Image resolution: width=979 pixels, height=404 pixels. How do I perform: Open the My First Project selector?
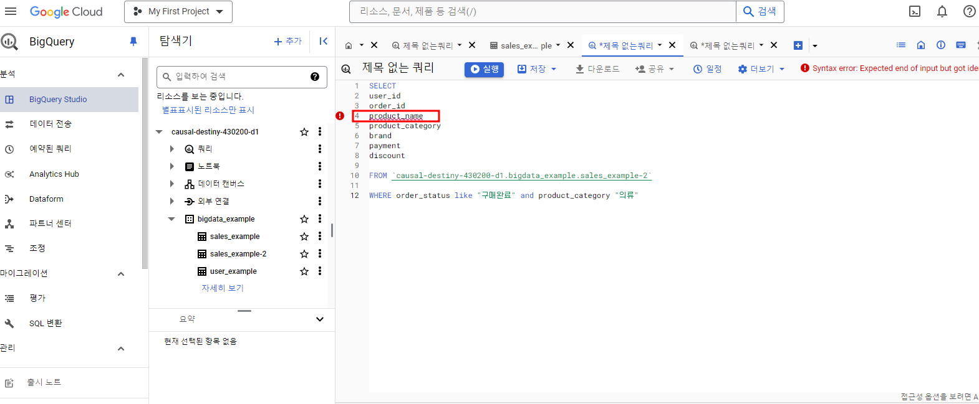178,12
